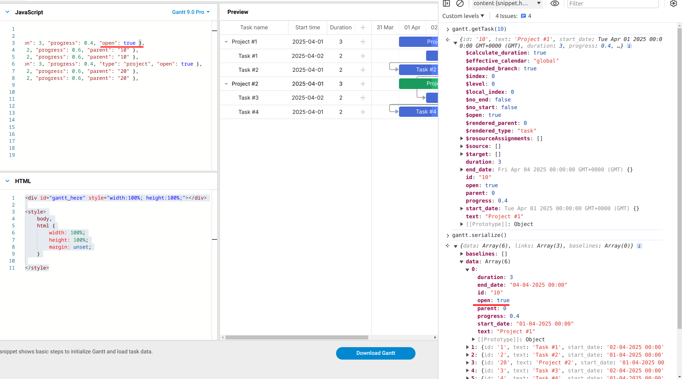Click the grid scrollbar left arrow
The image size is (682, 379).
pos(223,337)
